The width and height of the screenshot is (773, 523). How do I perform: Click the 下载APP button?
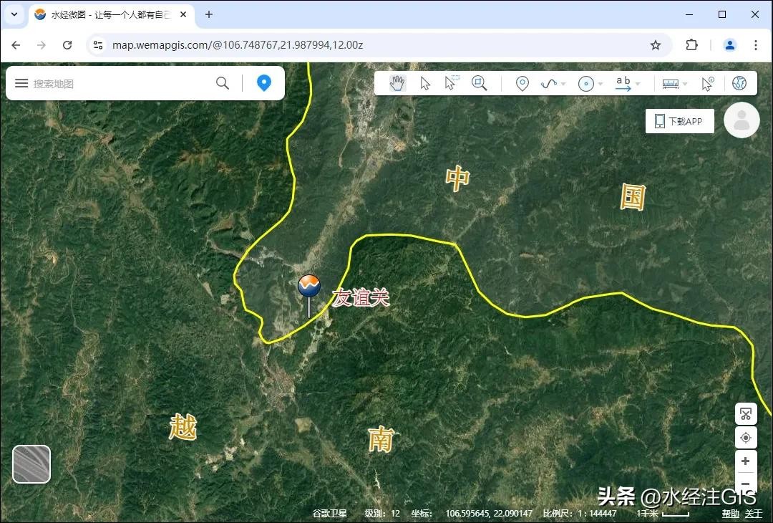click(x=679, y=121)
